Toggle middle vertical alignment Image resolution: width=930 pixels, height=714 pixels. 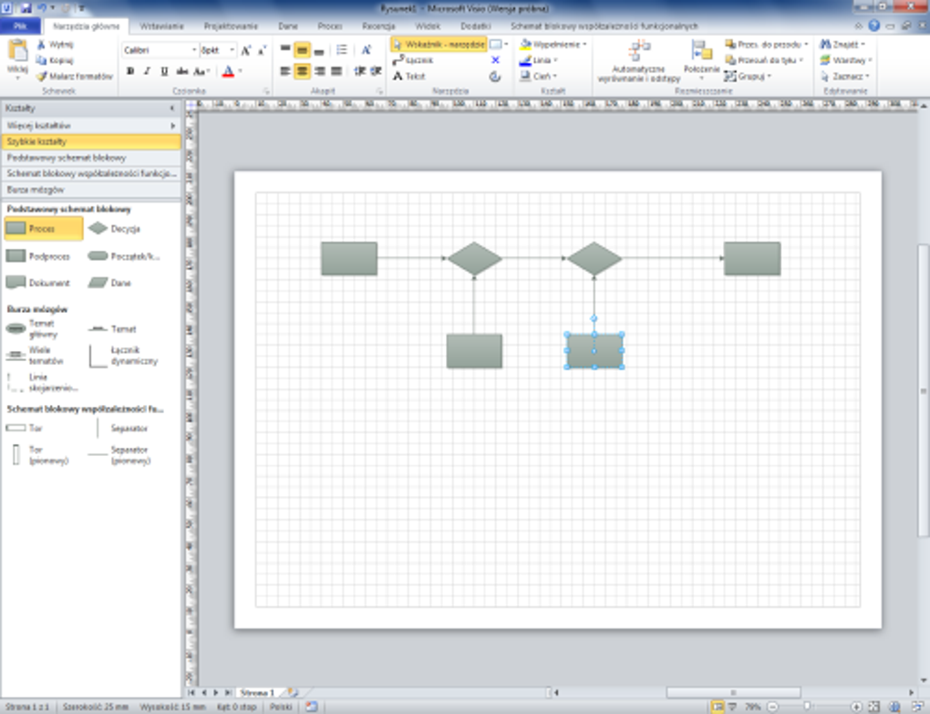(x=302, y=50)
